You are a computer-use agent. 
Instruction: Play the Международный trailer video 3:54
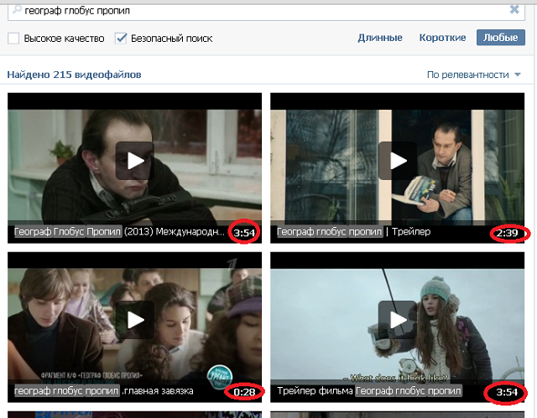point(134,161)
